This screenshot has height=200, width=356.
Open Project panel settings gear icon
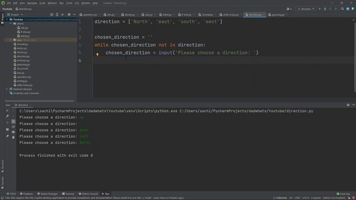pos(69,14)
